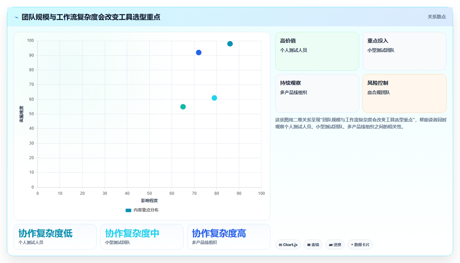The width and height of the screenshot is (460, 263).
Task: Click the 内容重点分布 legend label
Action: [146, 210]
